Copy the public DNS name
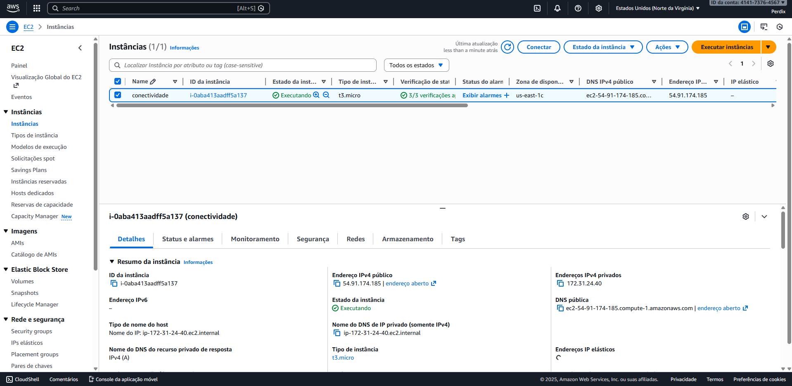792x386 pixels. tap(560, 308)
